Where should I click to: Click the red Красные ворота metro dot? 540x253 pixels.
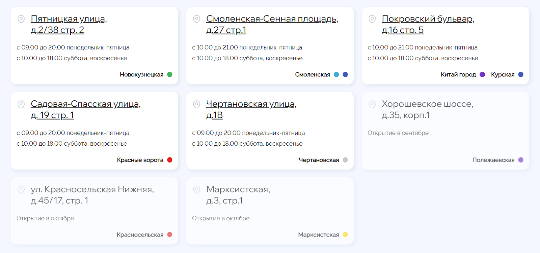[170, 160]
